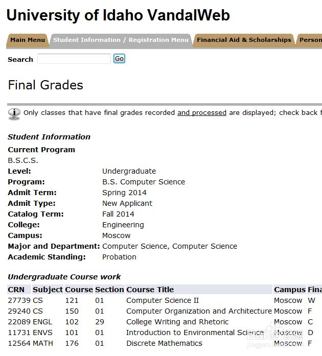Select final grade D for Environmental Science
This screenshot has width=322, height=356.
click(x=310, y=333)
